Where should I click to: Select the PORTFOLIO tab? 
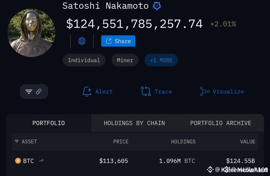click(x=48, y=123)
